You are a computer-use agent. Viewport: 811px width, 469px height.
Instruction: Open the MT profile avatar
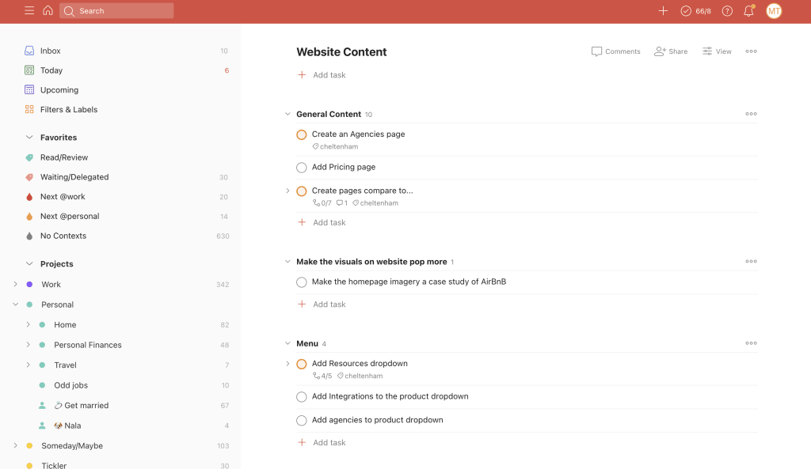pyautogui.click(x=774, y=11)
